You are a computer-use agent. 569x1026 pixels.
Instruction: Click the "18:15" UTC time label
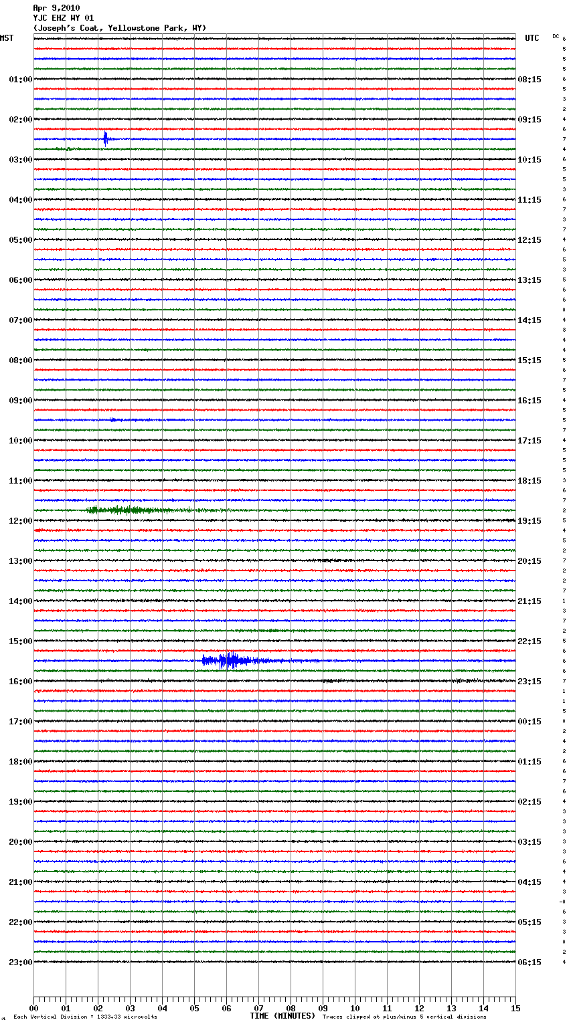click(x=530, y=481)
